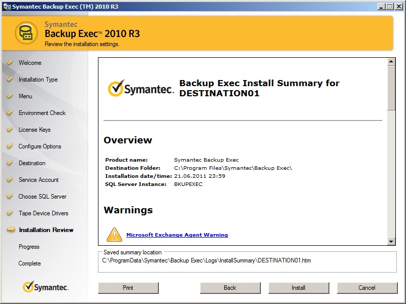Viewport: 406px width, 304px height.
Task: Click the summary scrollbar down arrow
Action: [x=391, y=242]
